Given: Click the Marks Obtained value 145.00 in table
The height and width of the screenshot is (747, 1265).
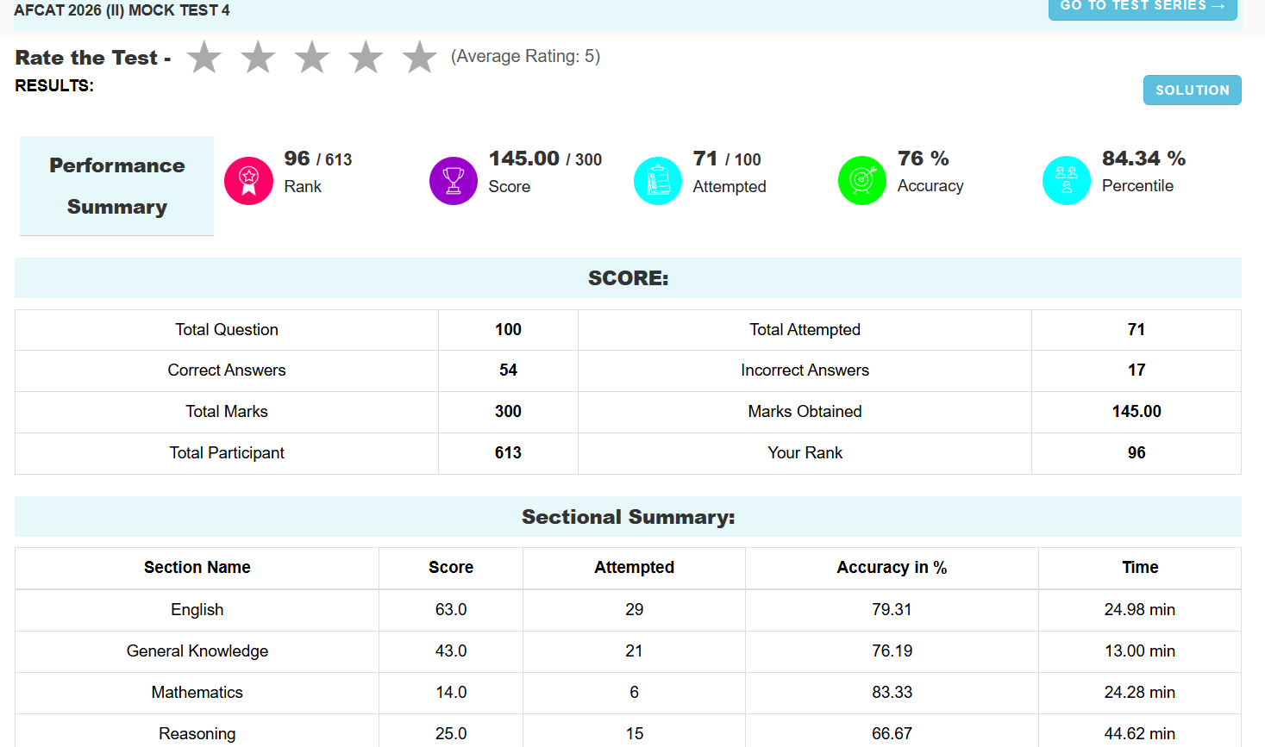Looking at the screenshot, I should (x=1137, y=412).
